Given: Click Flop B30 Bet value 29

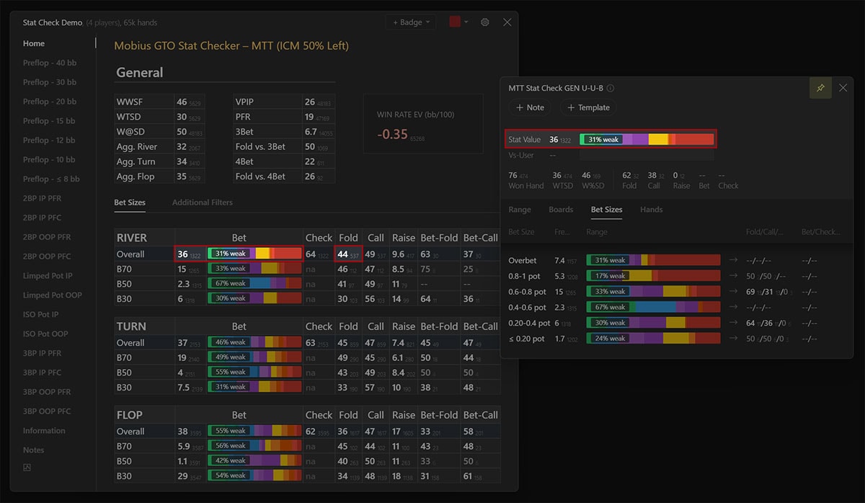Looking at the screenshot, I should tap(183, 476).
